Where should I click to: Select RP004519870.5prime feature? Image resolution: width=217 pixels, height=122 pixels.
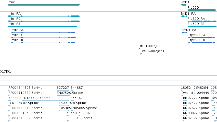click(25, 93)
